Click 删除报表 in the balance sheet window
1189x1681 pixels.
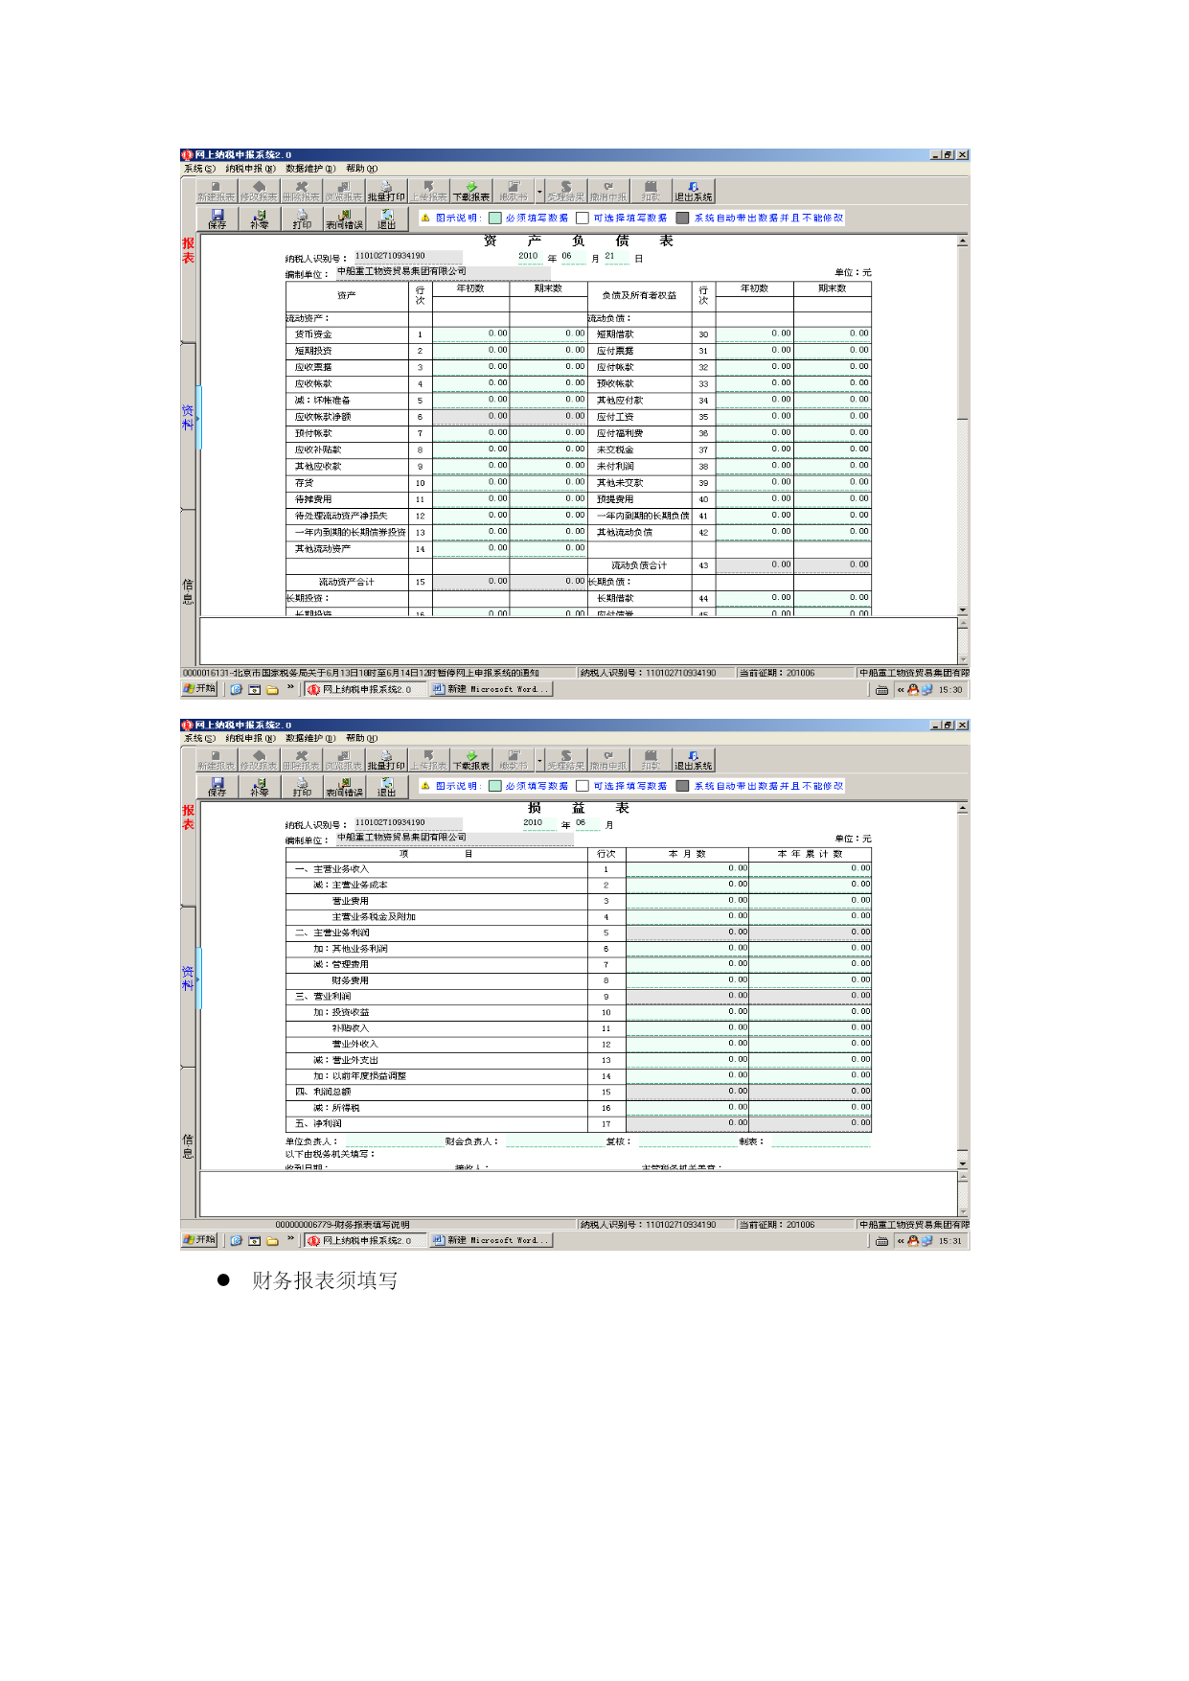tap(300, 191)
